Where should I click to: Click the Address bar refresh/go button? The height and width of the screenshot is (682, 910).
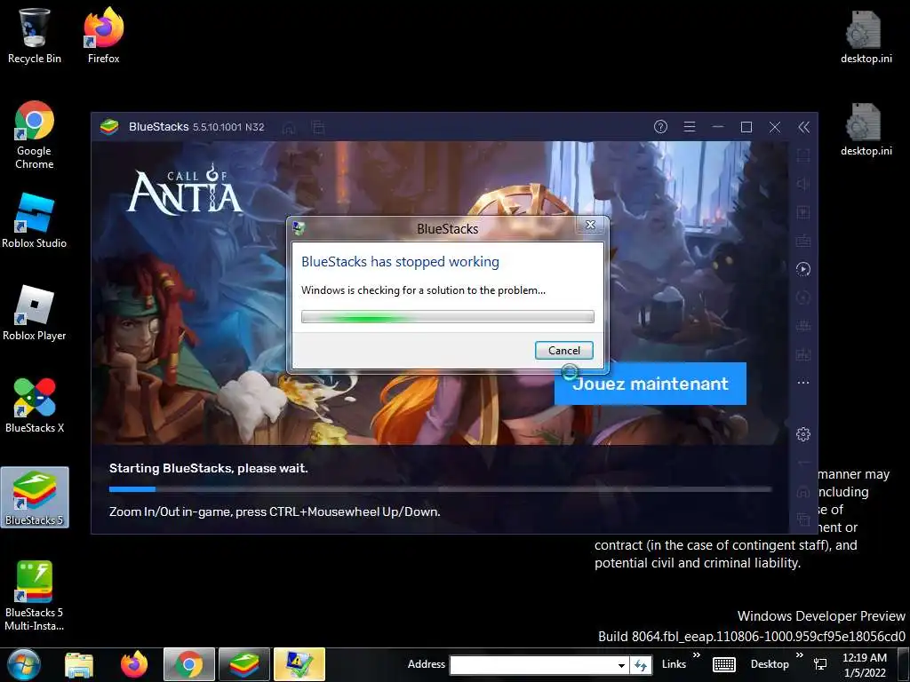pyautogui.click(x=641, y=665)
